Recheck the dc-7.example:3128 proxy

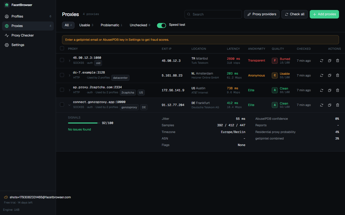pyautogui.click(x=322, y=75)
